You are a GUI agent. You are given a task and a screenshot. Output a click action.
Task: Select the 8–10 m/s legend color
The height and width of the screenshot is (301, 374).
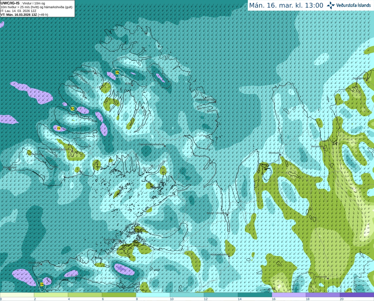[x=153, y=295]
